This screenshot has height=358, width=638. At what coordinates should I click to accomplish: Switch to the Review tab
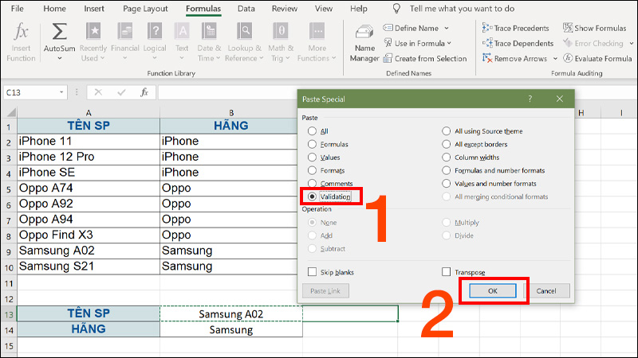pyautogui.click(x=285, y=9)
